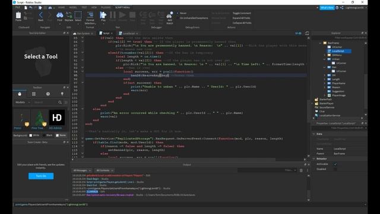The height and width of the screenshot is (214, 380).
Task: Click the Stop test icon
Action: tap(132, 15)
